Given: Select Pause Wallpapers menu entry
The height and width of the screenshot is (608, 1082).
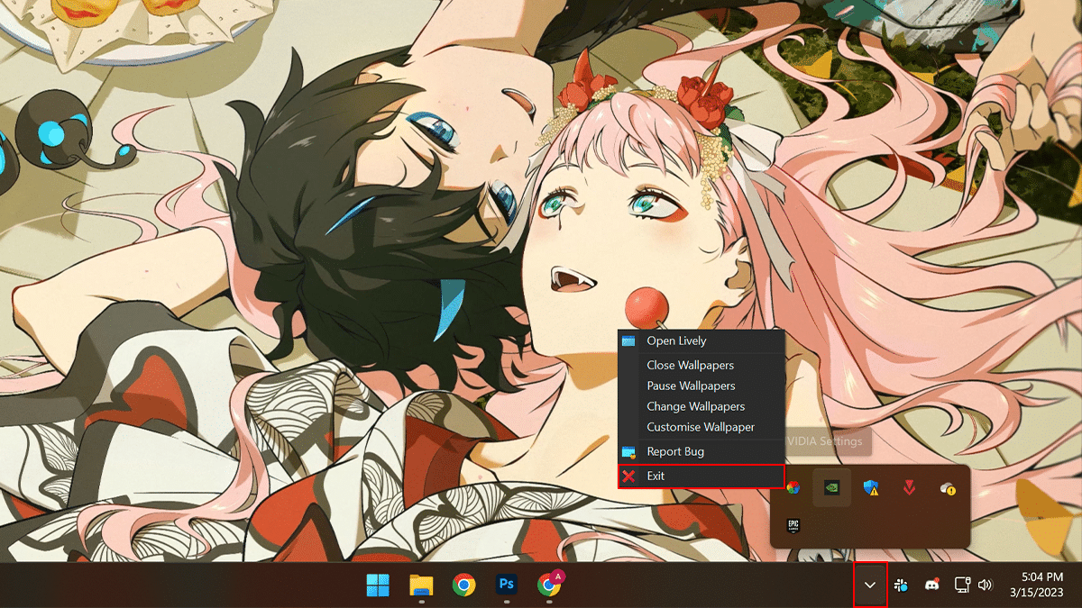Looking at the screenshot, I should tap(701, 386).
